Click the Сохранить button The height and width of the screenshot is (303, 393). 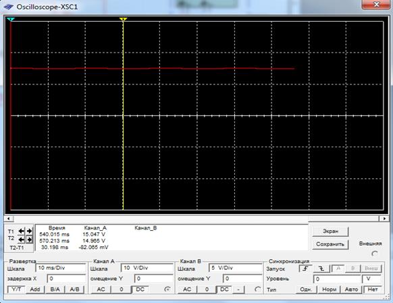(330, 244)
